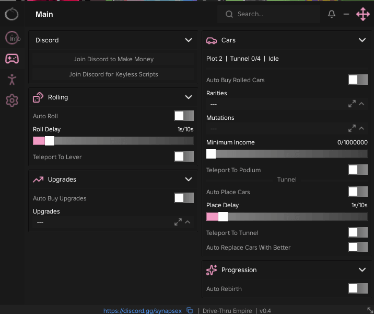Click Join Discord for Keyless Scripts
374x314 pixels.
(x=113, y=74)
